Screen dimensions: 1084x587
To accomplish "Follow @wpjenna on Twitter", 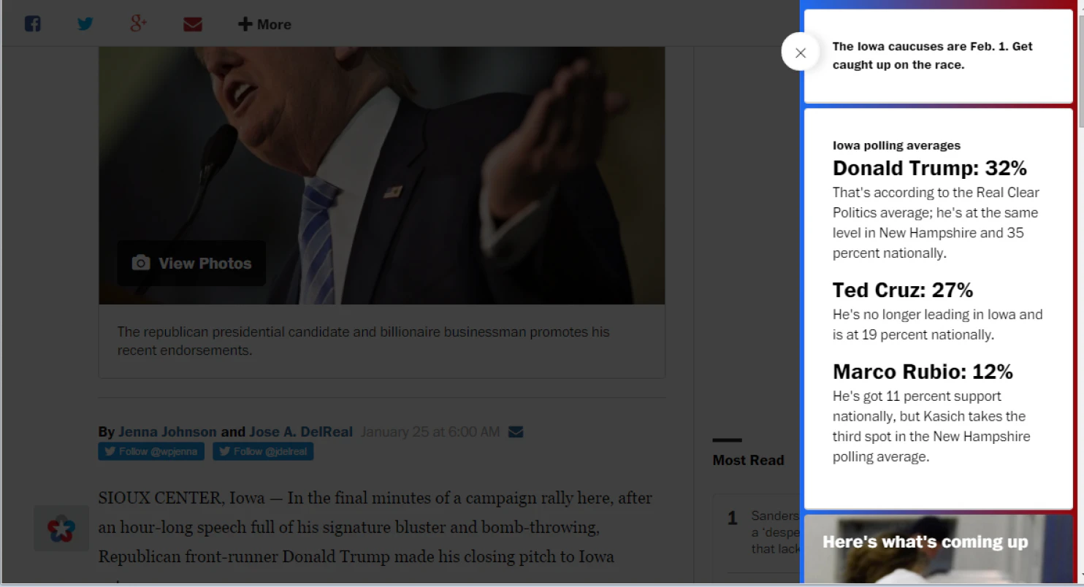I will click(151, 451).
